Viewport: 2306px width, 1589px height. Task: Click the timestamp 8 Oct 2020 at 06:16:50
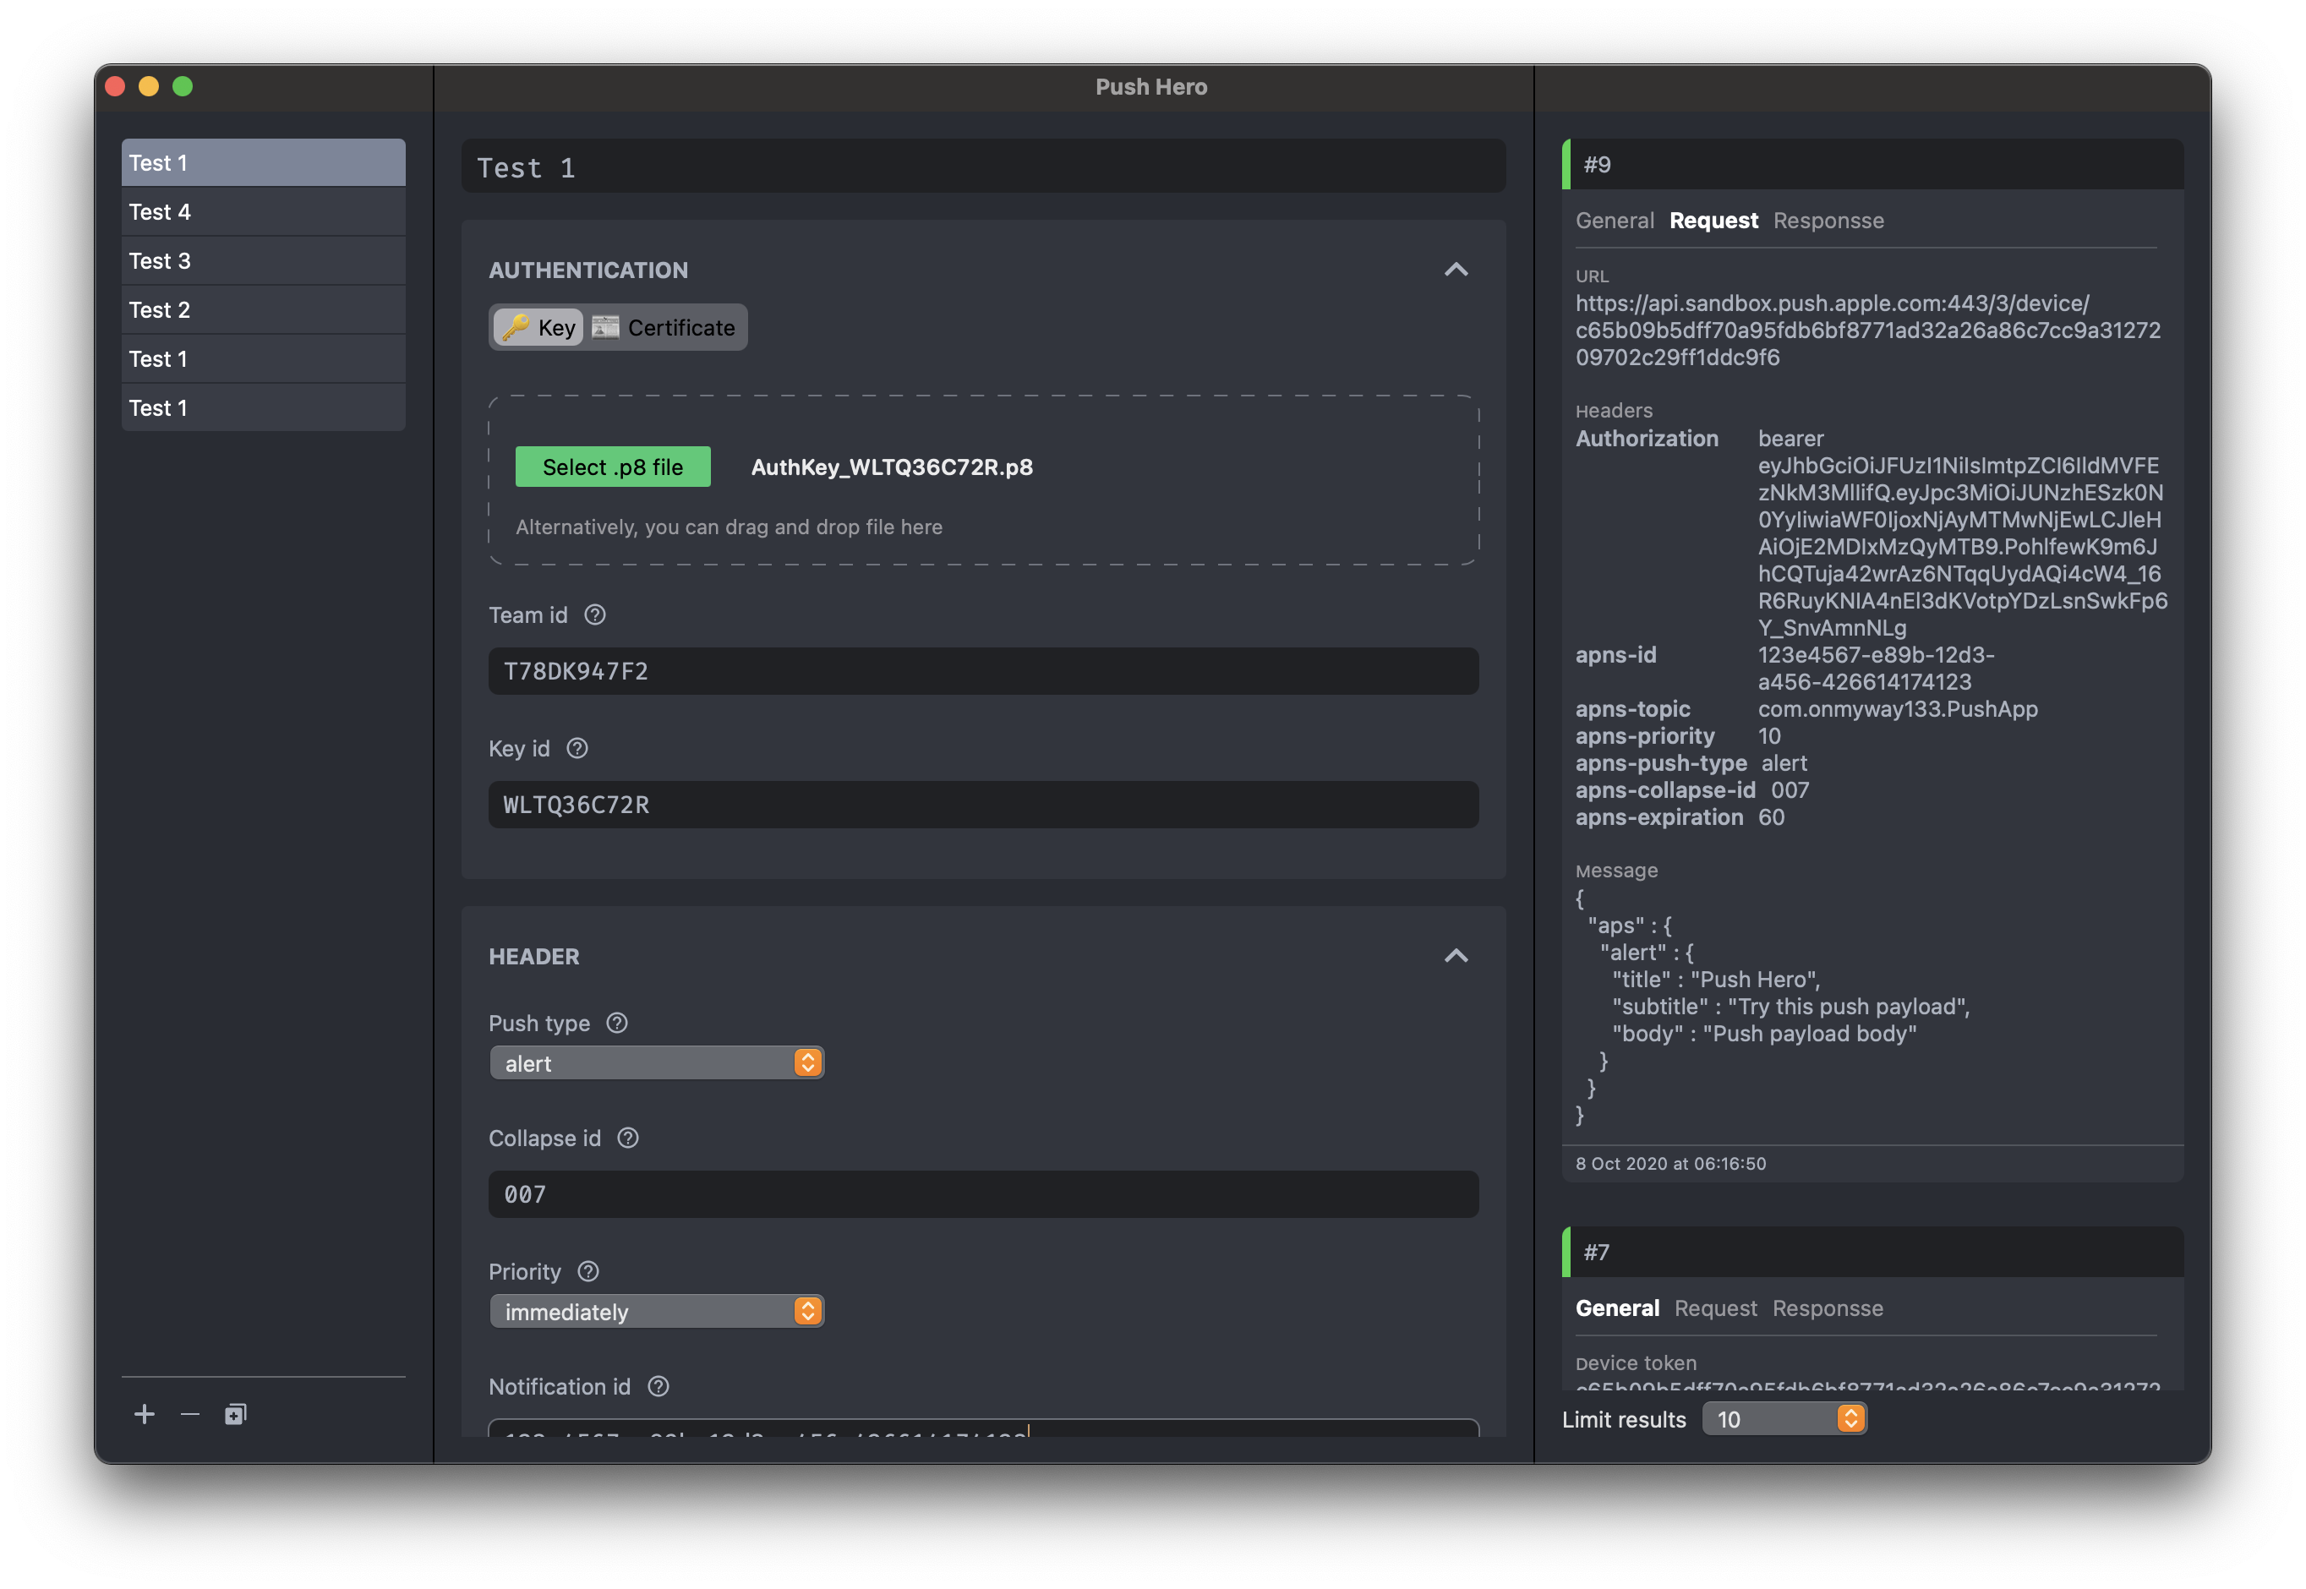click(1671, 1164)
